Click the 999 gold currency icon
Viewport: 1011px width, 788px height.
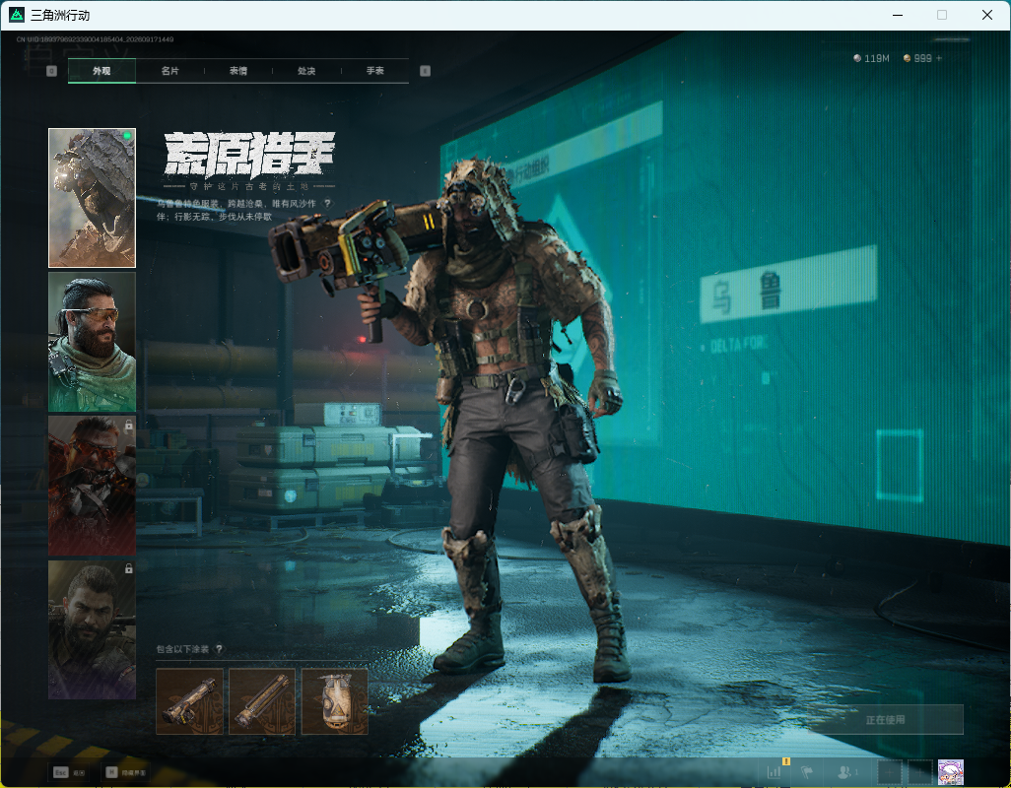908,58
